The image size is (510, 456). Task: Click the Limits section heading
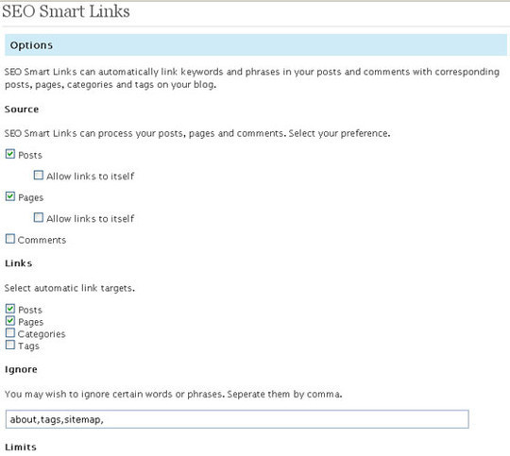tap(21, 448)
